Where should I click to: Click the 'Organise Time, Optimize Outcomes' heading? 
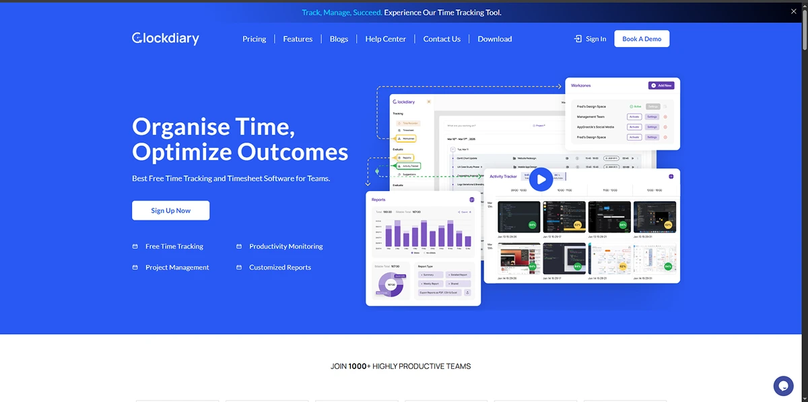[x=240, y=139]
